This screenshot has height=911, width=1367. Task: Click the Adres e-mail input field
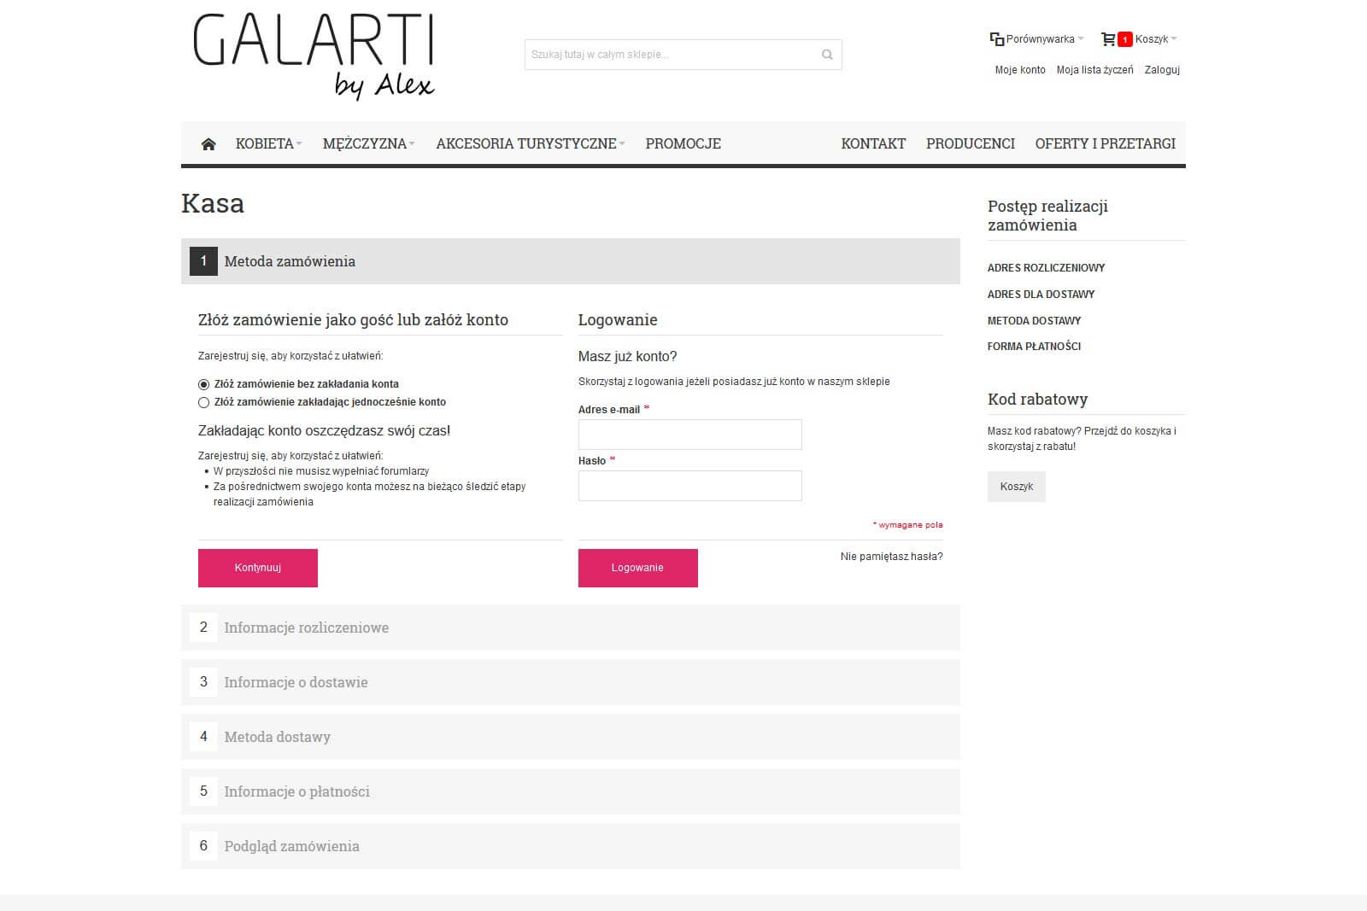[689, 435]
